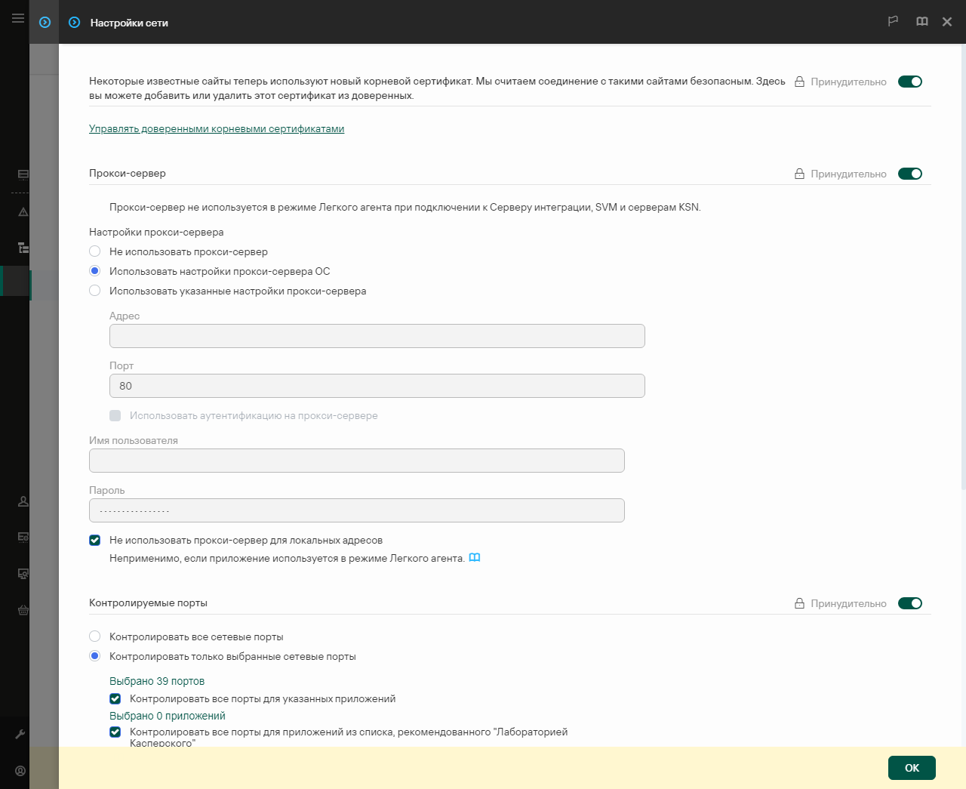Image resolution: width=966 pixels, height=789 pixels.
Task: Uncheck ports for Лабораторией Касперского recommended apps
Action: [115, 732]
